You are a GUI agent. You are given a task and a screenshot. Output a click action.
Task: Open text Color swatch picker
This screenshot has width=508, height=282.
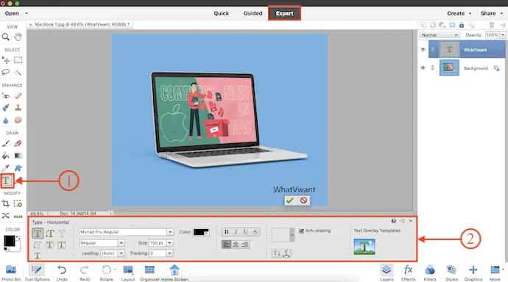tap(201, 232)
